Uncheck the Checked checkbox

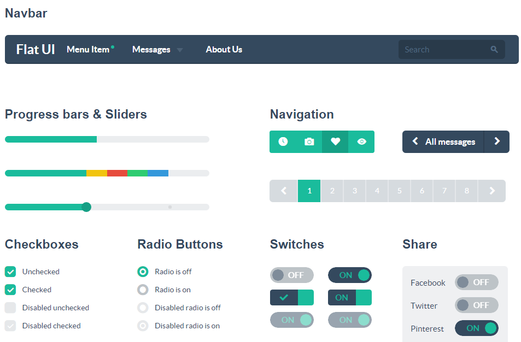click(10, 290)
